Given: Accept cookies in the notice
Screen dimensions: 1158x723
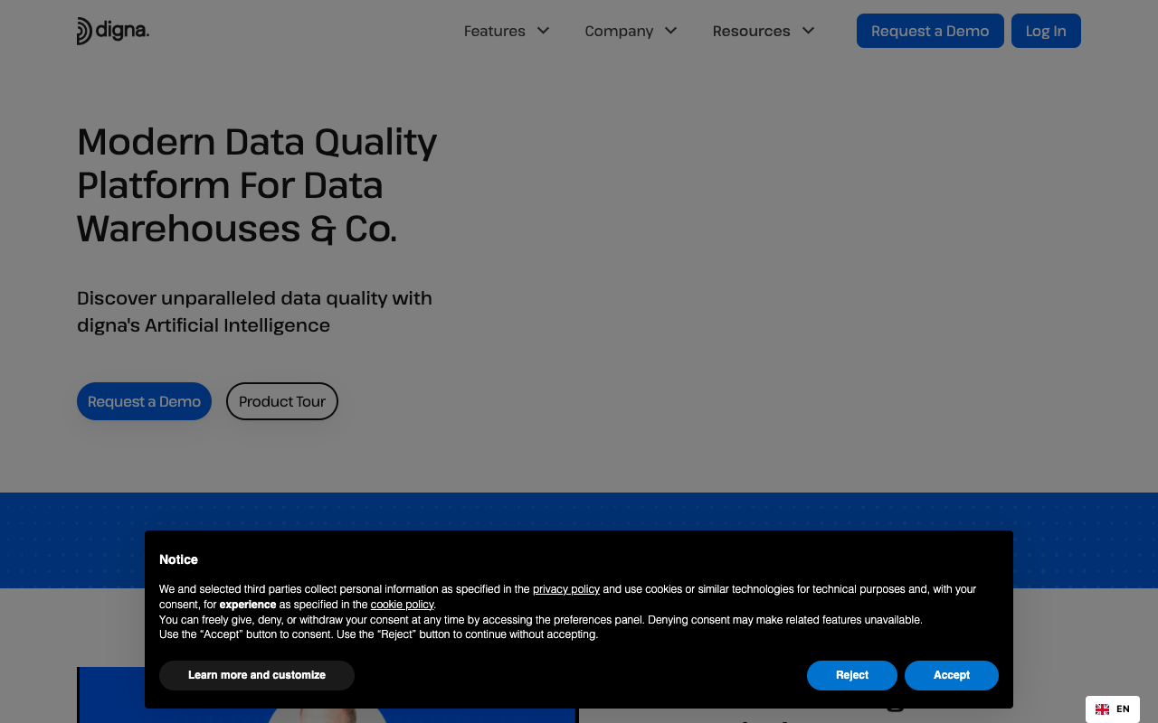Looking at the screenshot, I should (952, 675).
